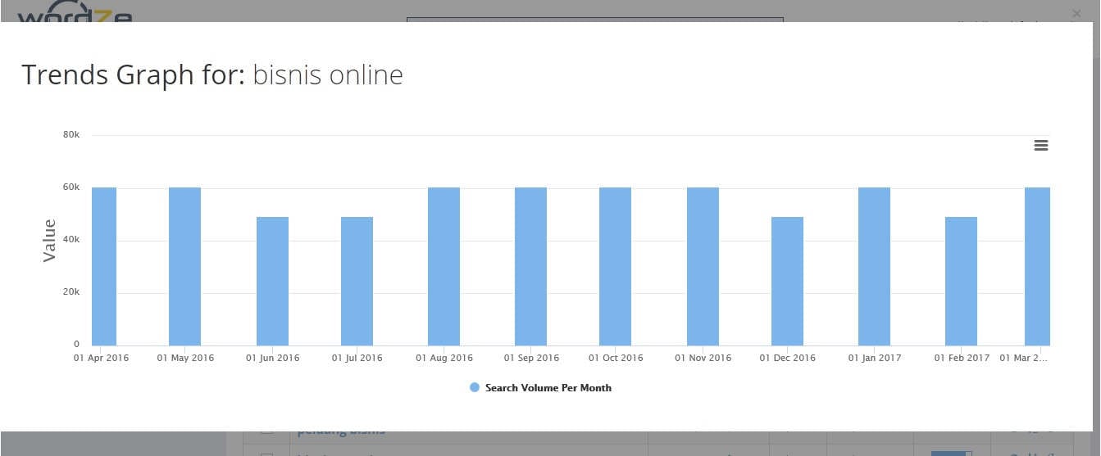Click the '60k' y-axis value
The image size is (1101, 456).
click(x=71, y=187)
